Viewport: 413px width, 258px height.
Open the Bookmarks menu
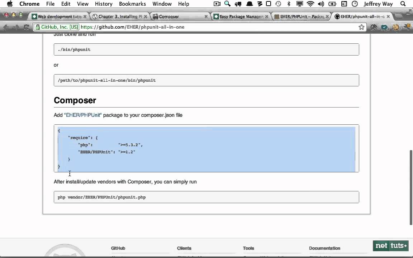click(x=132, y=4)
